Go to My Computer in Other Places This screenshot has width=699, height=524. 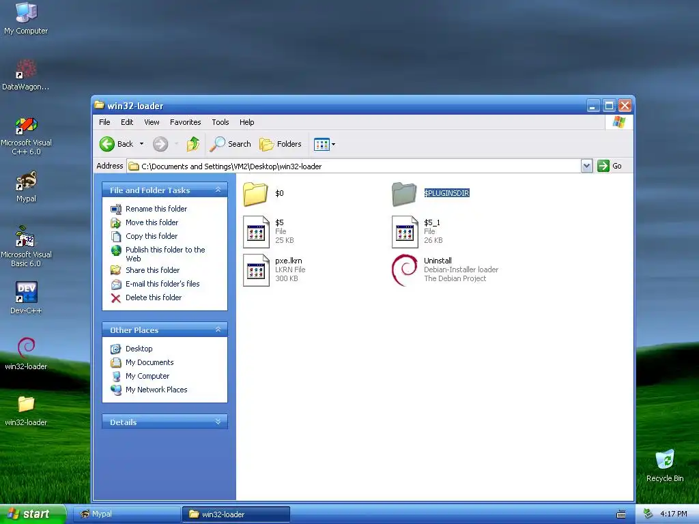[x=147, y=376]
